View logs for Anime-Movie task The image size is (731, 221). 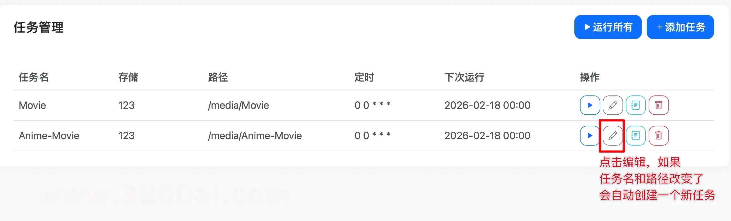(635, 136)
